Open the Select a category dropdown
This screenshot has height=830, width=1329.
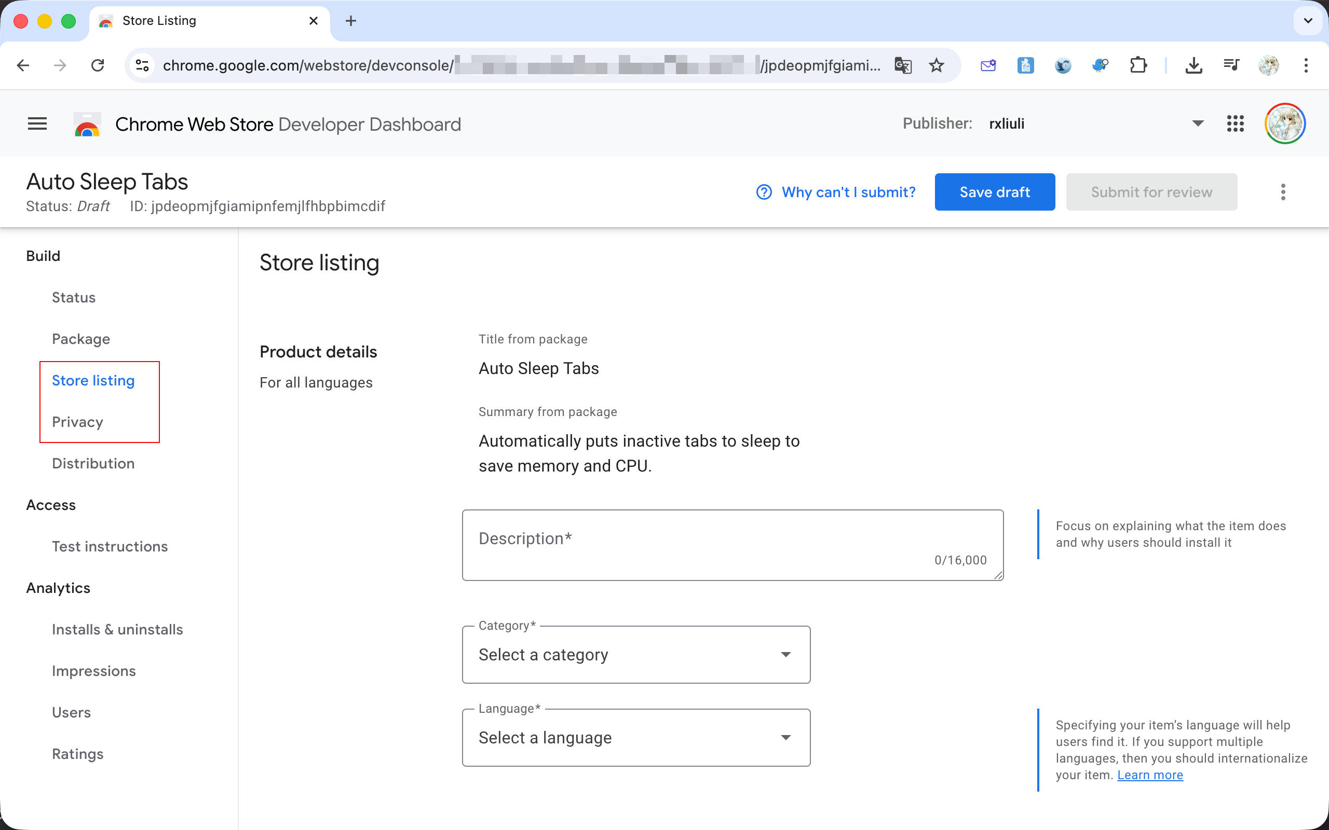click(x=636, y=654)
